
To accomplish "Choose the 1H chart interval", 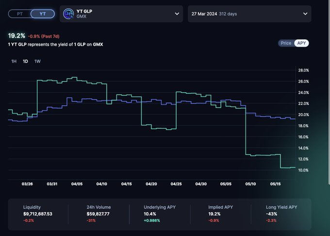I will [x=14, y=61].
